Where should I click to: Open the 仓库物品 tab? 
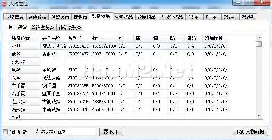coord(146,17)
